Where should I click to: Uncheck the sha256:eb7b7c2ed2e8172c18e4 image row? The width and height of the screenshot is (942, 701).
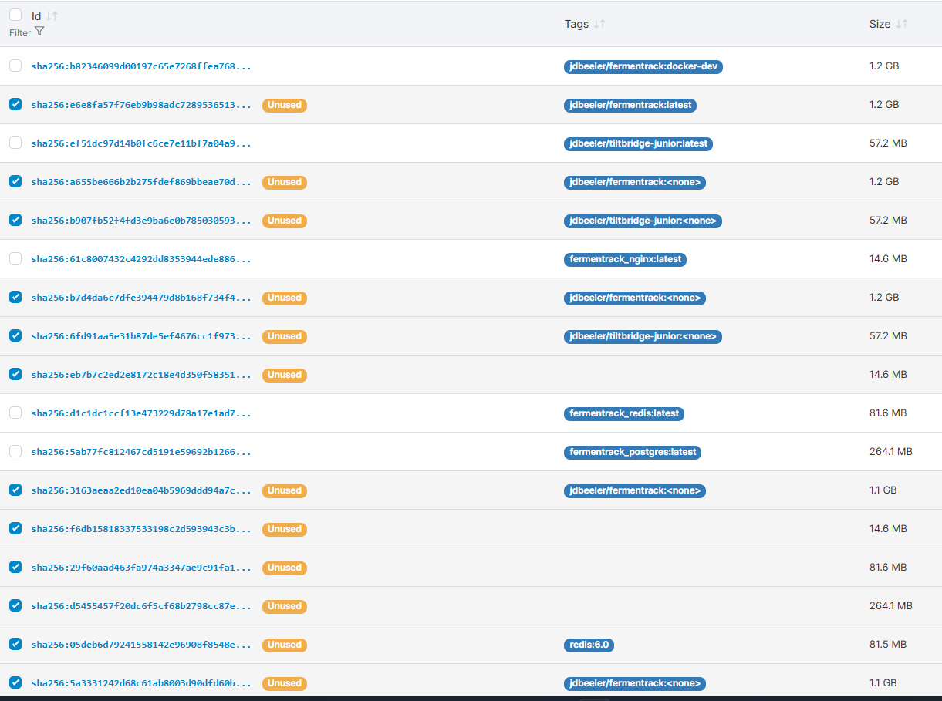15,374
